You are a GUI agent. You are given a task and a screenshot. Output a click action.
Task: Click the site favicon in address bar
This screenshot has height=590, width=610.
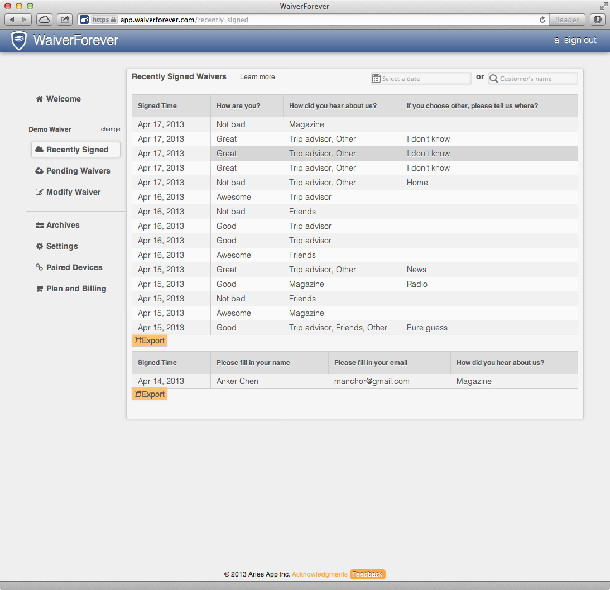click(84, 20)
